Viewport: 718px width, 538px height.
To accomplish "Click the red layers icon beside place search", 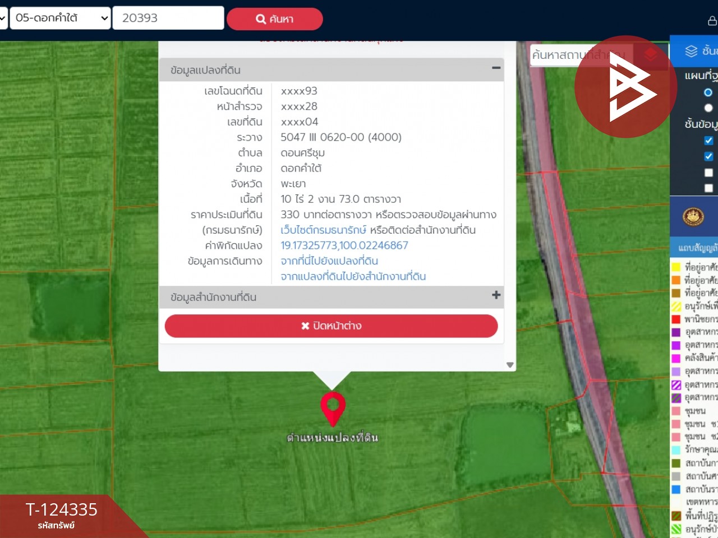I will (651, 54).
